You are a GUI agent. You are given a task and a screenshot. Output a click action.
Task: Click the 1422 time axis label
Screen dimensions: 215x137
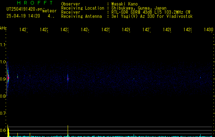coord(44,30)
